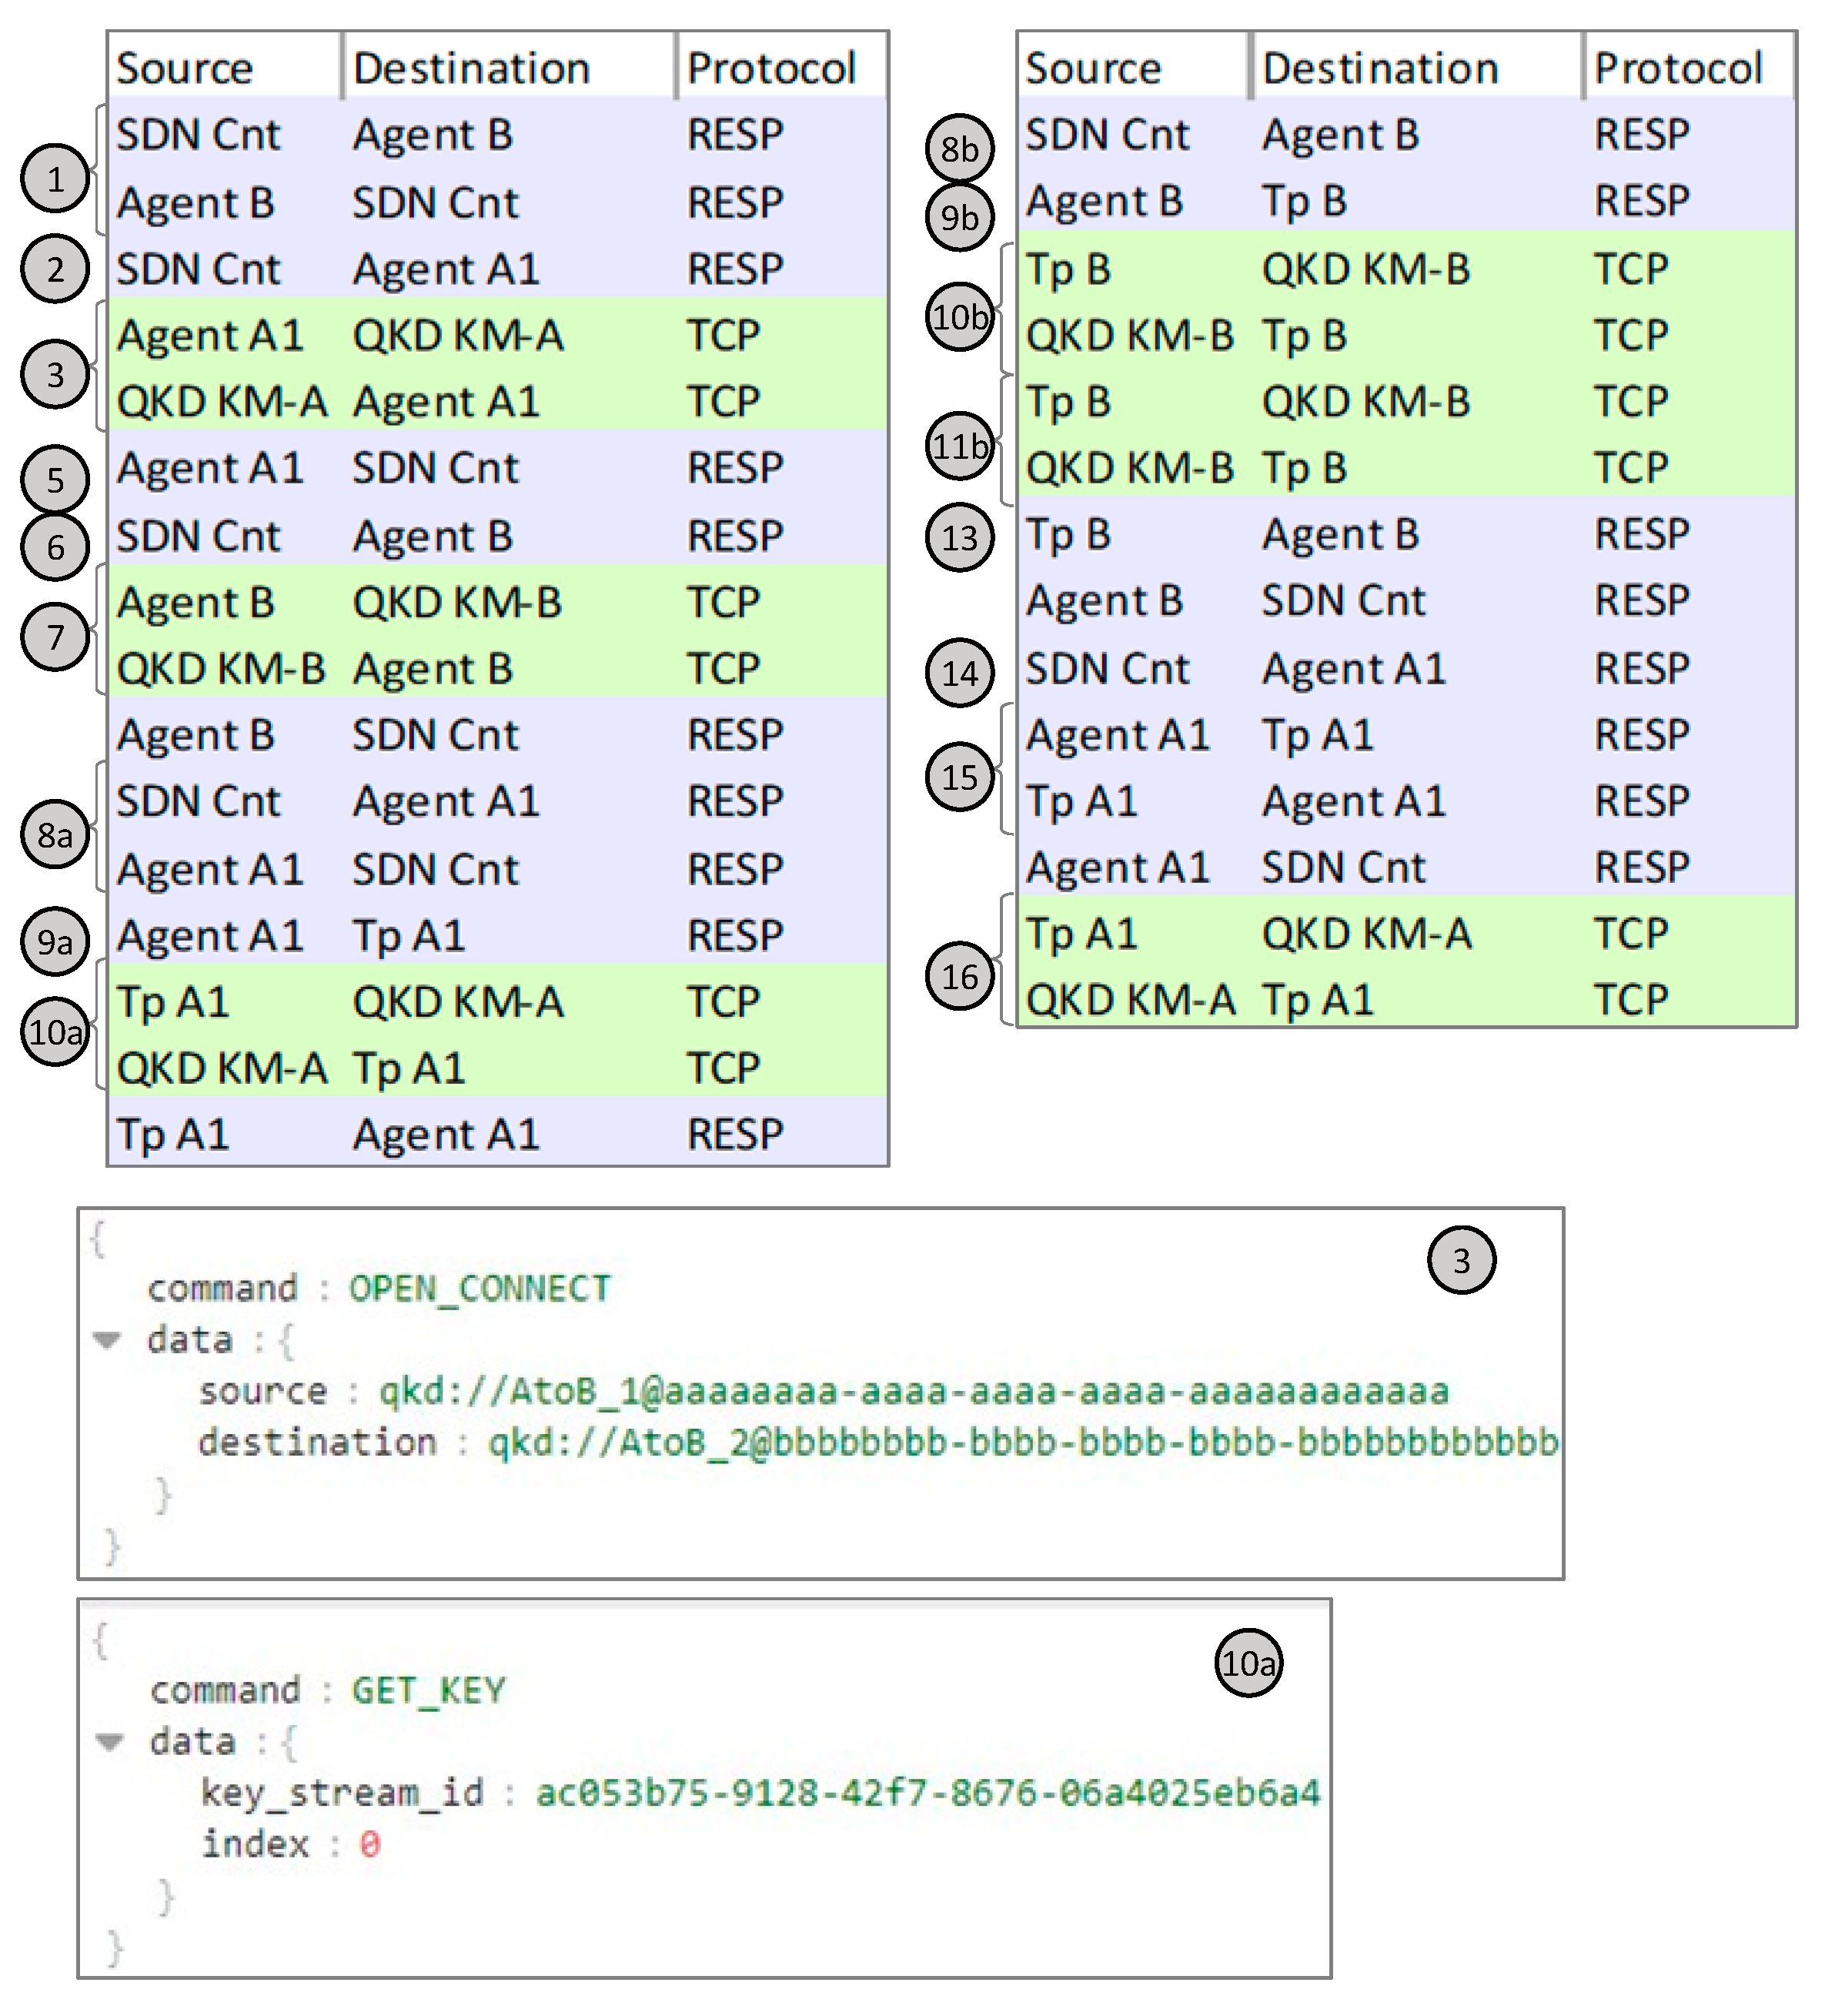Click the circled number 1 marker
Viewport: 1825px width, 2016px height.
click(x=55, y=178)
